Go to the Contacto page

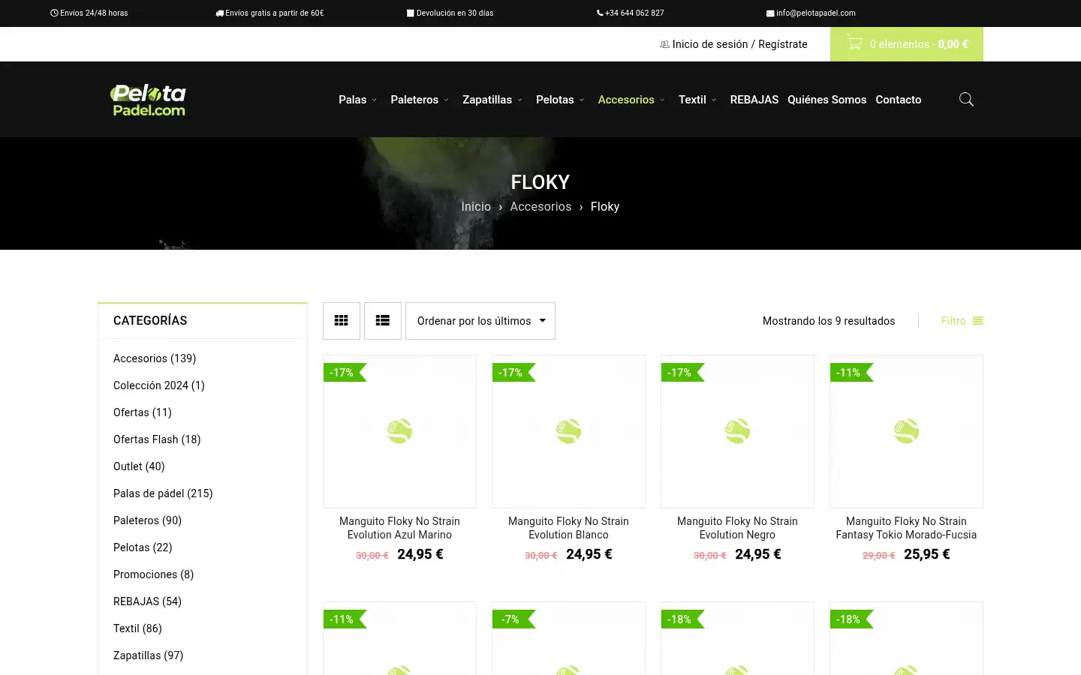(x=899, y=100)
